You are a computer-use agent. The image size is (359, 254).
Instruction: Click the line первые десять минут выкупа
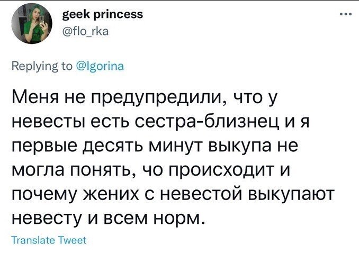click(155, 146)
